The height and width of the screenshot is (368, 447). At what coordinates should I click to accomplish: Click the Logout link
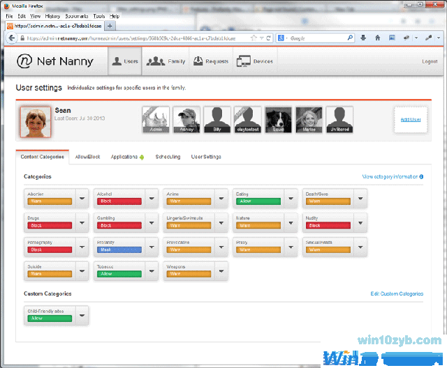tap(430, 61)
